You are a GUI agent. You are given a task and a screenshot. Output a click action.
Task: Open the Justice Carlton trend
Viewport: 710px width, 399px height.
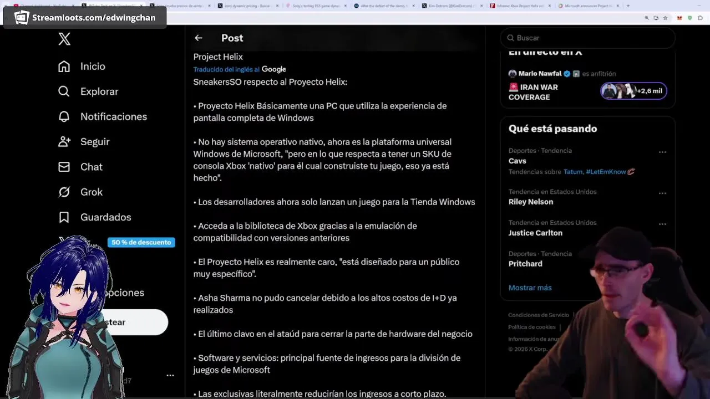(535, 233)
